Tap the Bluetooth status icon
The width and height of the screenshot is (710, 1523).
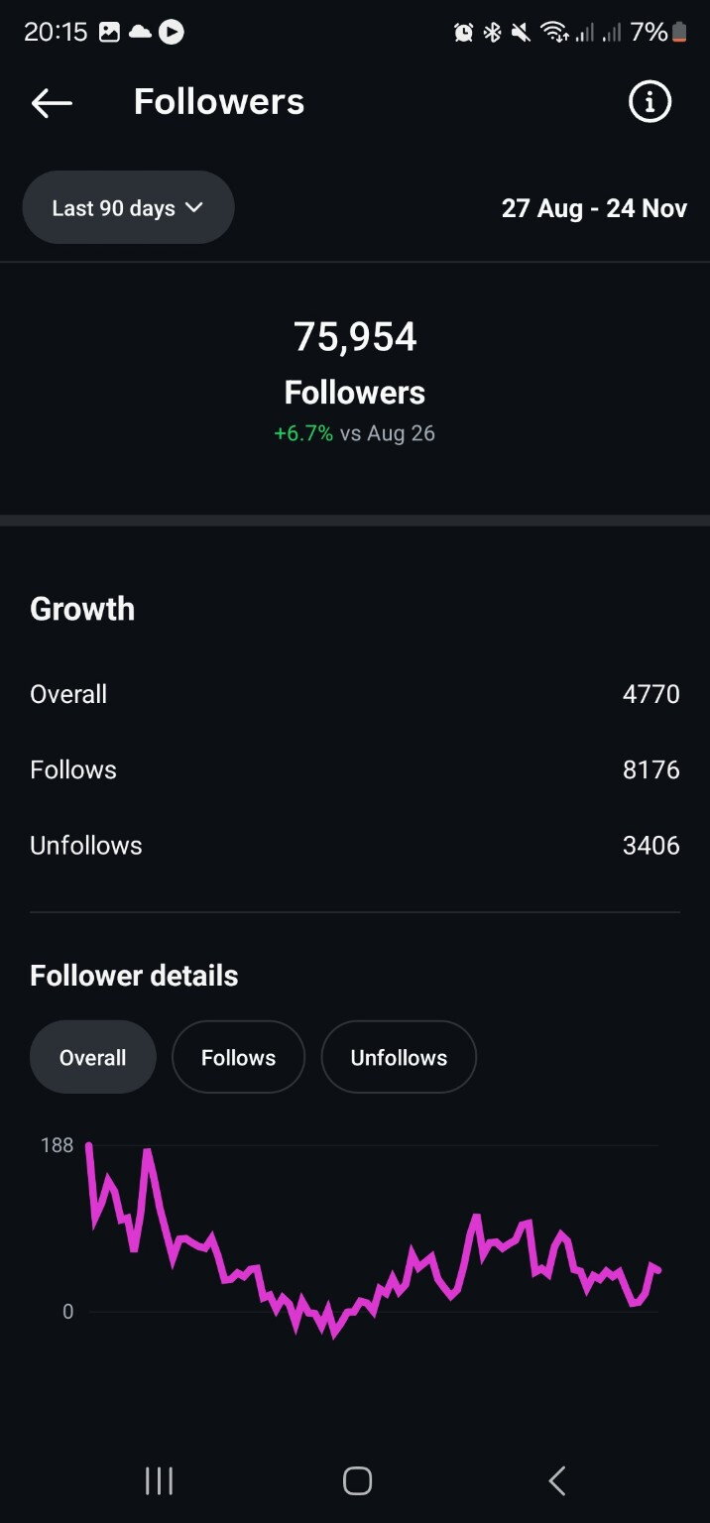point(492,33)
